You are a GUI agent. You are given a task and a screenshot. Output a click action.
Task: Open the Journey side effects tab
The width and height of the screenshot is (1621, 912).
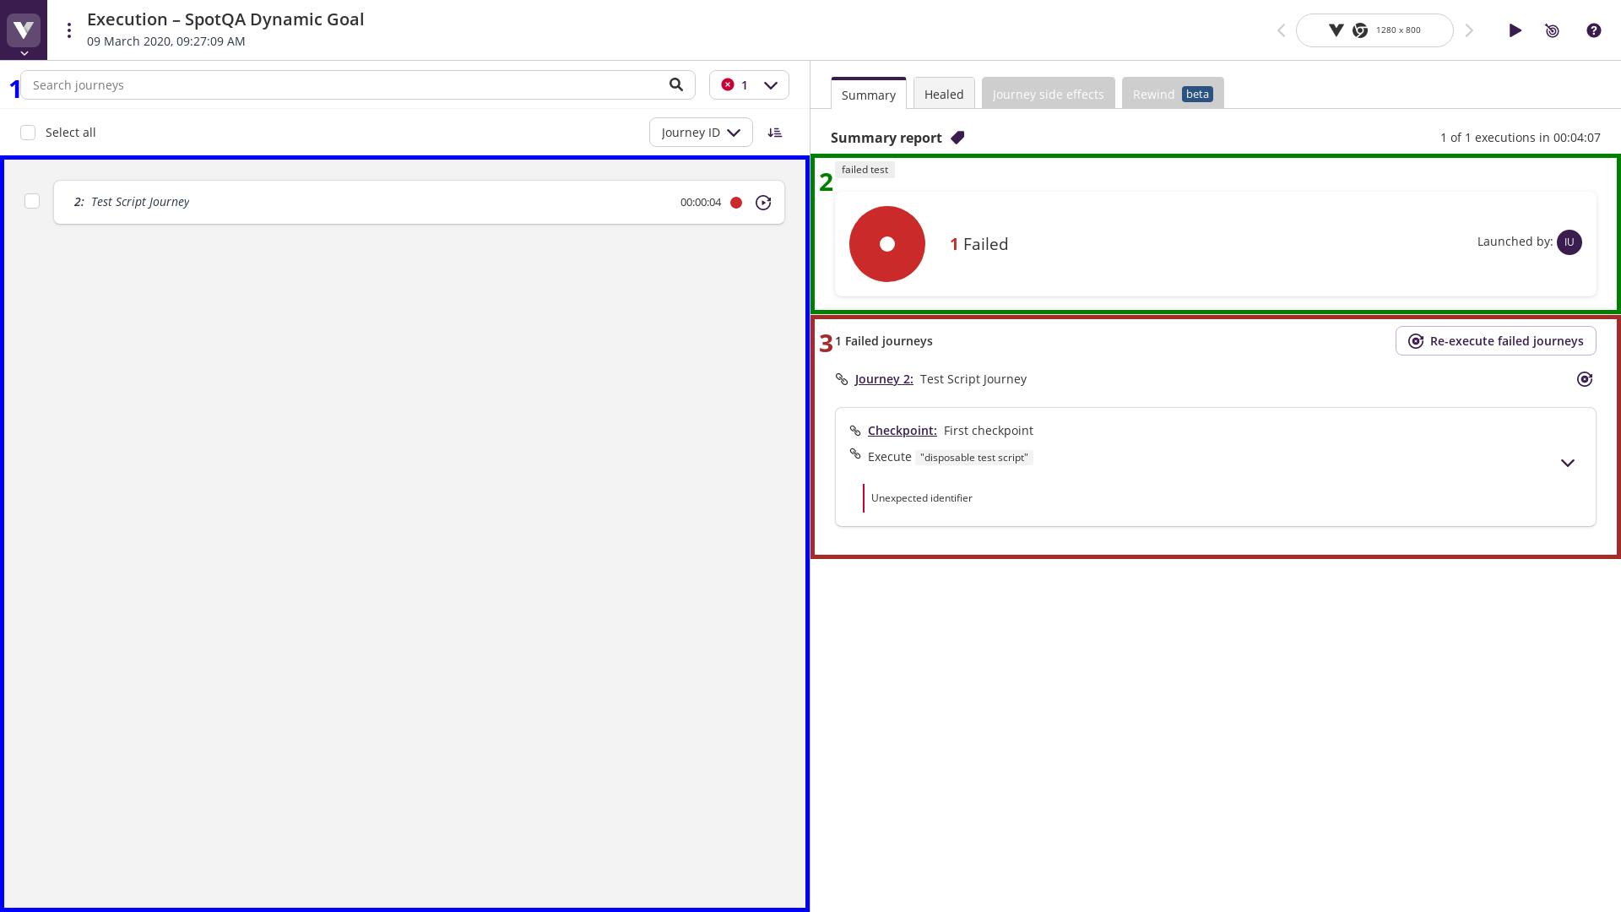(1049, 94)
